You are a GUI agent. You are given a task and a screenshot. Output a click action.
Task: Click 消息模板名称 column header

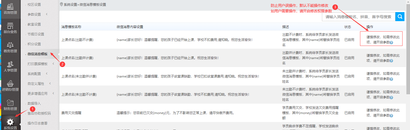71,27
